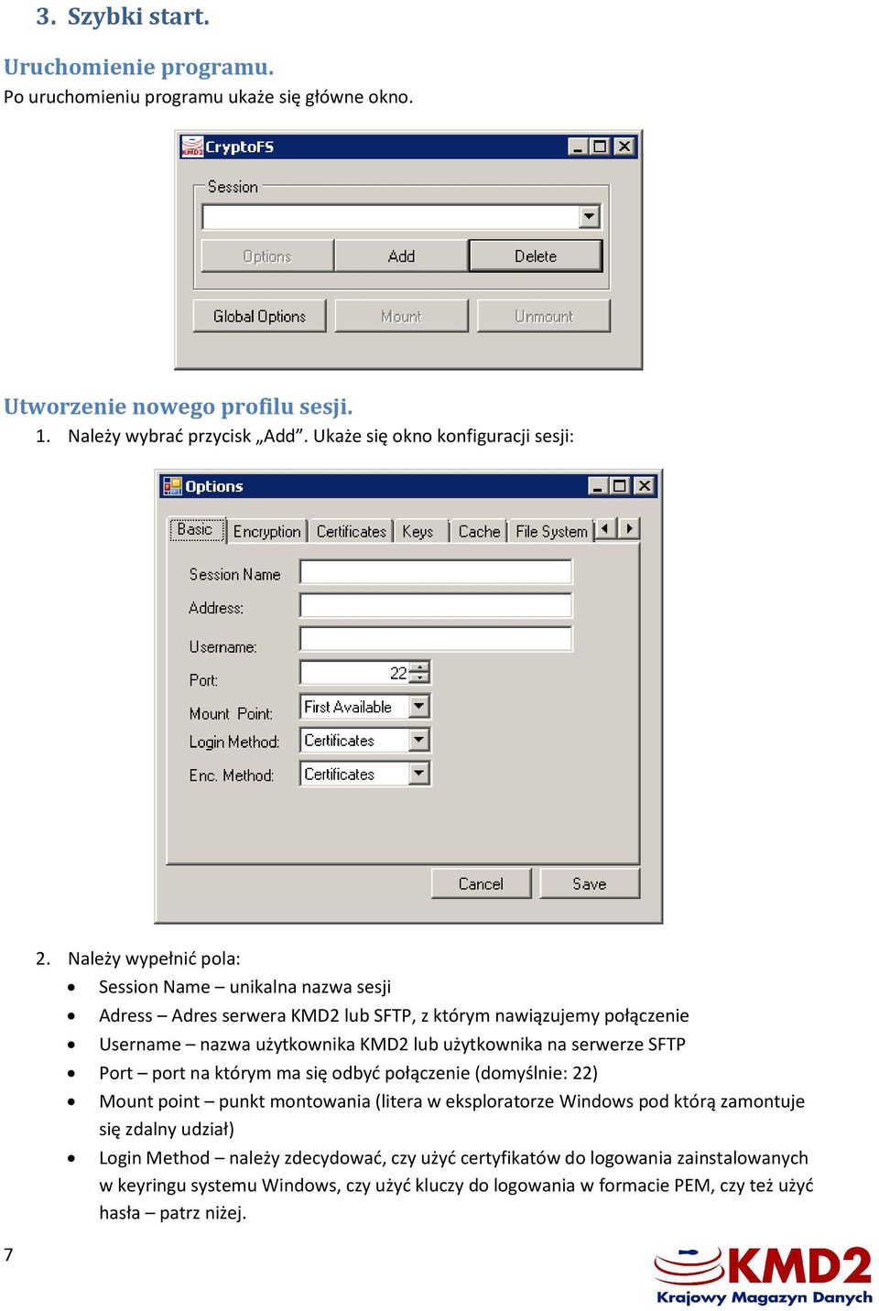The image size is (879, 1311).
Task: Switch to the Encryption tab
Action: pos(266,531)
